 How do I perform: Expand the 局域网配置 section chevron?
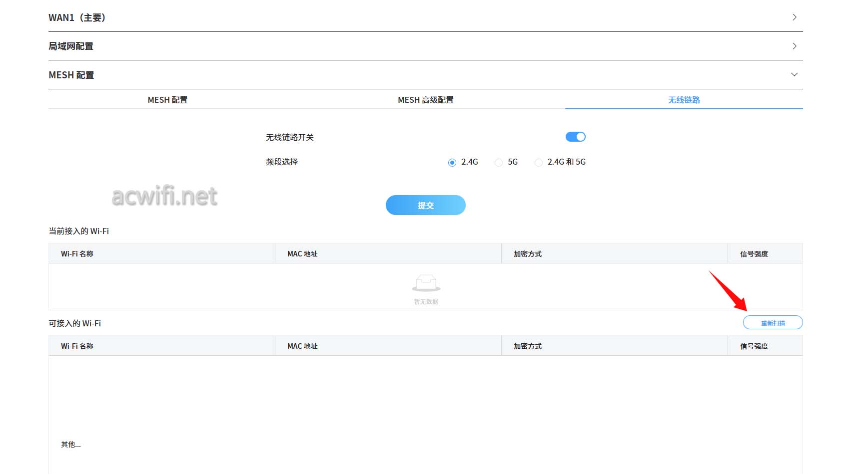[x=795, y=46]
